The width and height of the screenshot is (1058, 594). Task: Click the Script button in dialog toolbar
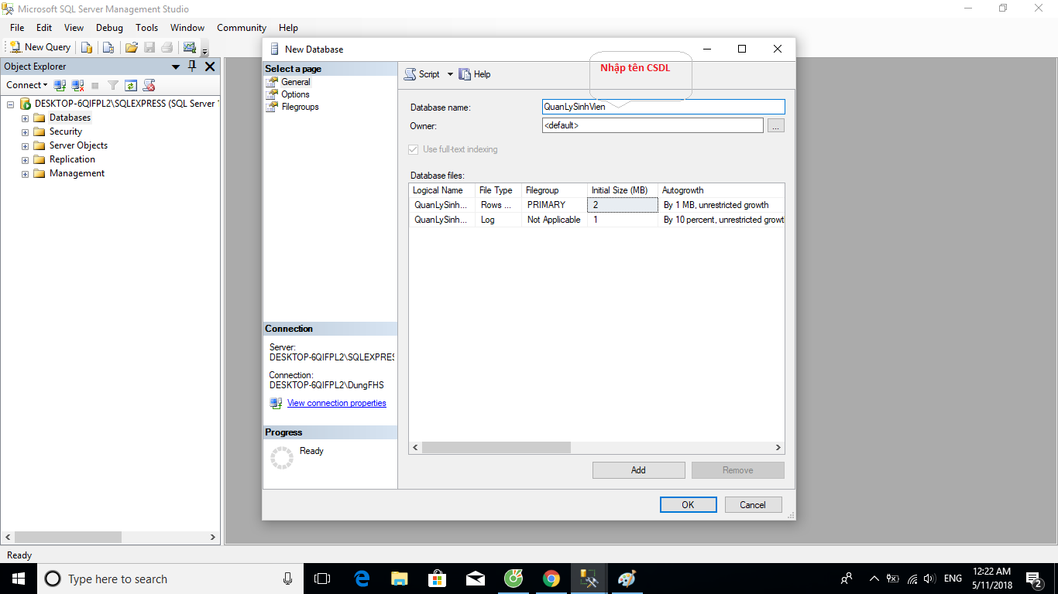[x=421, y=74]
